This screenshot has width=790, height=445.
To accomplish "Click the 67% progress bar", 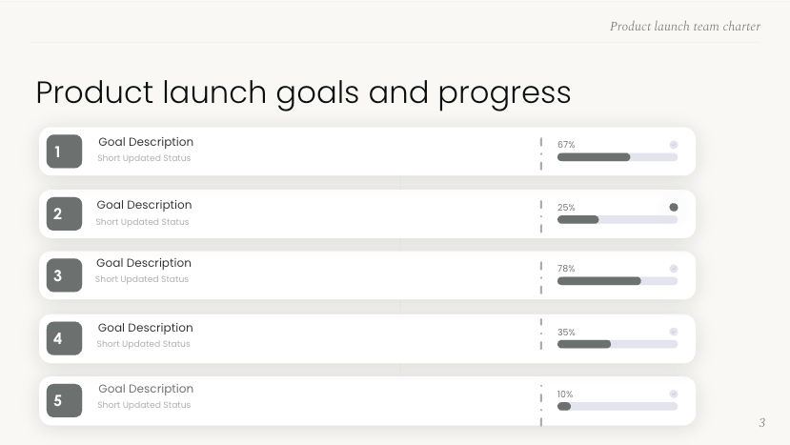I will (617, 157).
